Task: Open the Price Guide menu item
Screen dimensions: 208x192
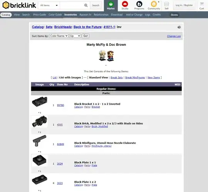Action: coord(40,15)
